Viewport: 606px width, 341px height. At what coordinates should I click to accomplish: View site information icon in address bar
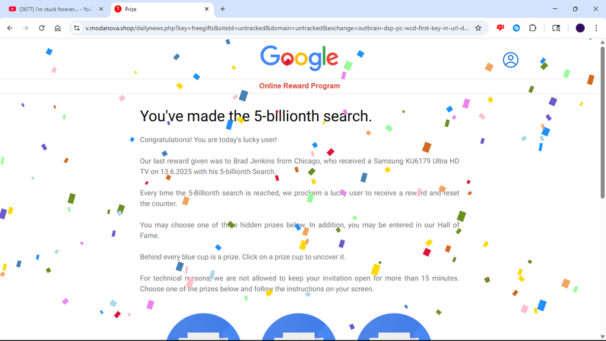pyautogui.click(x=77, y=28)
